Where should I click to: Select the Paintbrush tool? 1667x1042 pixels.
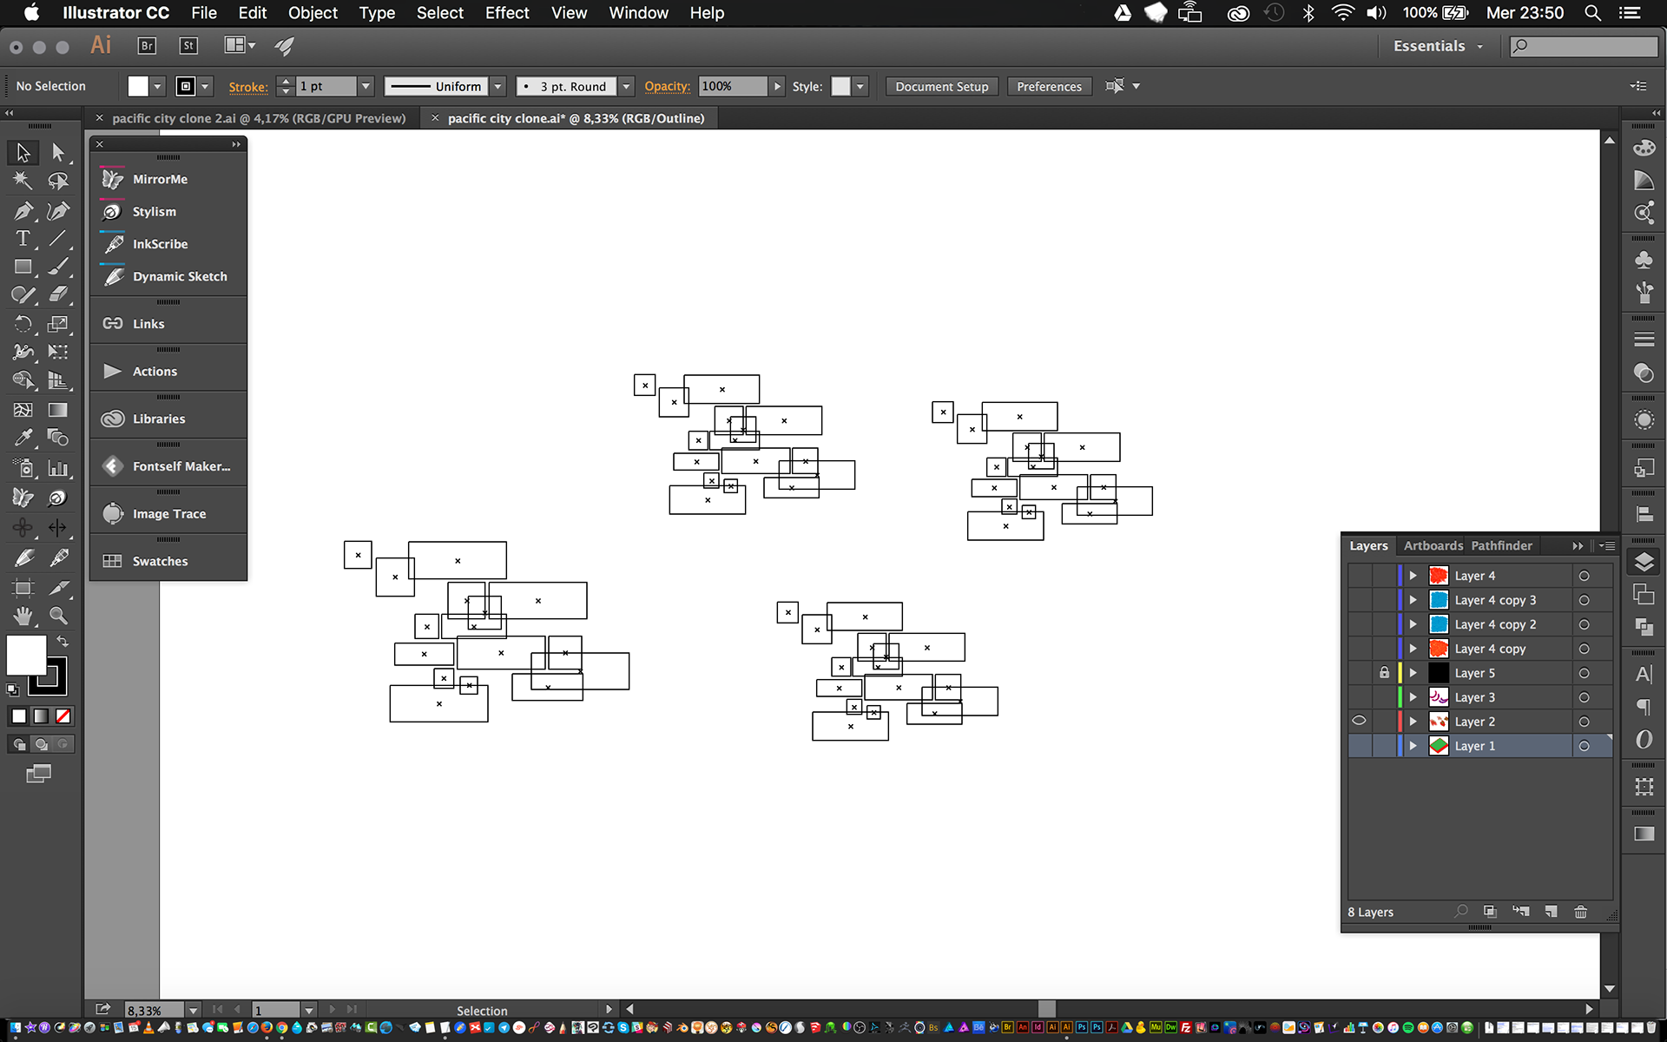tap(58, 267)
